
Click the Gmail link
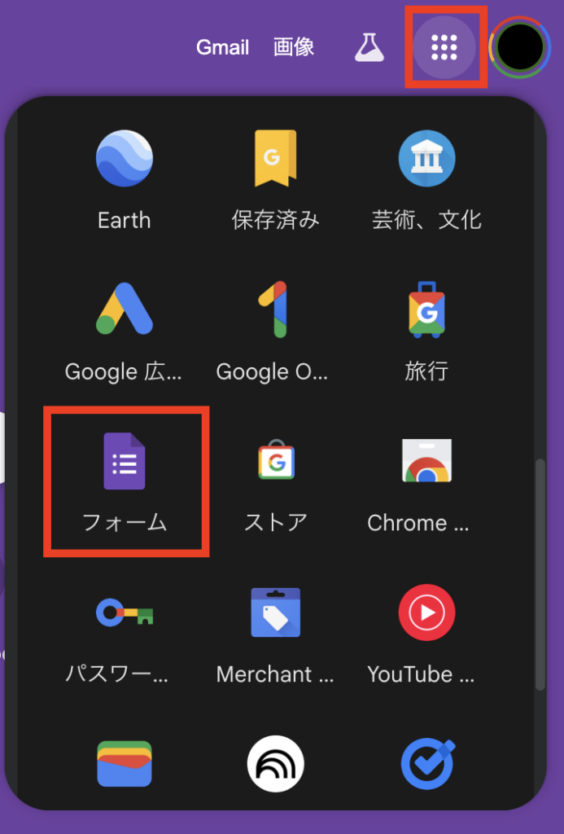pyautogui.click(x=222, y=47)
